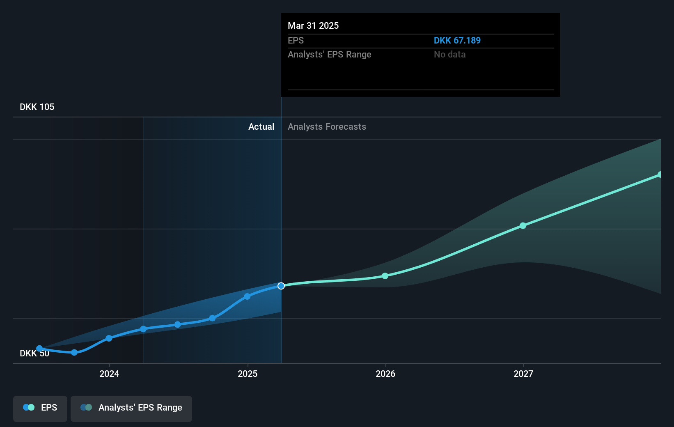The image size is (674, 427).
Task: Click the DKK 67.189 EPS value in tooltip
Action: pos(457,40)
